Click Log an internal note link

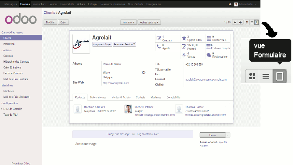[x=148, y=134]
